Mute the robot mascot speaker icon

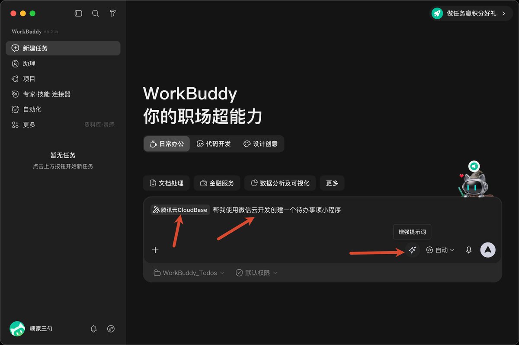[x=474, y=166]
